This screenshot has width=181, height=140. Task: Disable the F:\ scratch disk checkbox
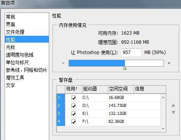pos(74,122)
